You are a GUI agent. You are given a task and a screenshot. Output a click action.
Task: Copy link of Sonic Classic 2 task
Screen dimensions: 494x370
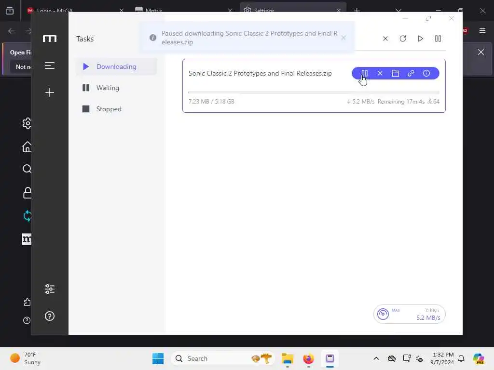[411, 73]
